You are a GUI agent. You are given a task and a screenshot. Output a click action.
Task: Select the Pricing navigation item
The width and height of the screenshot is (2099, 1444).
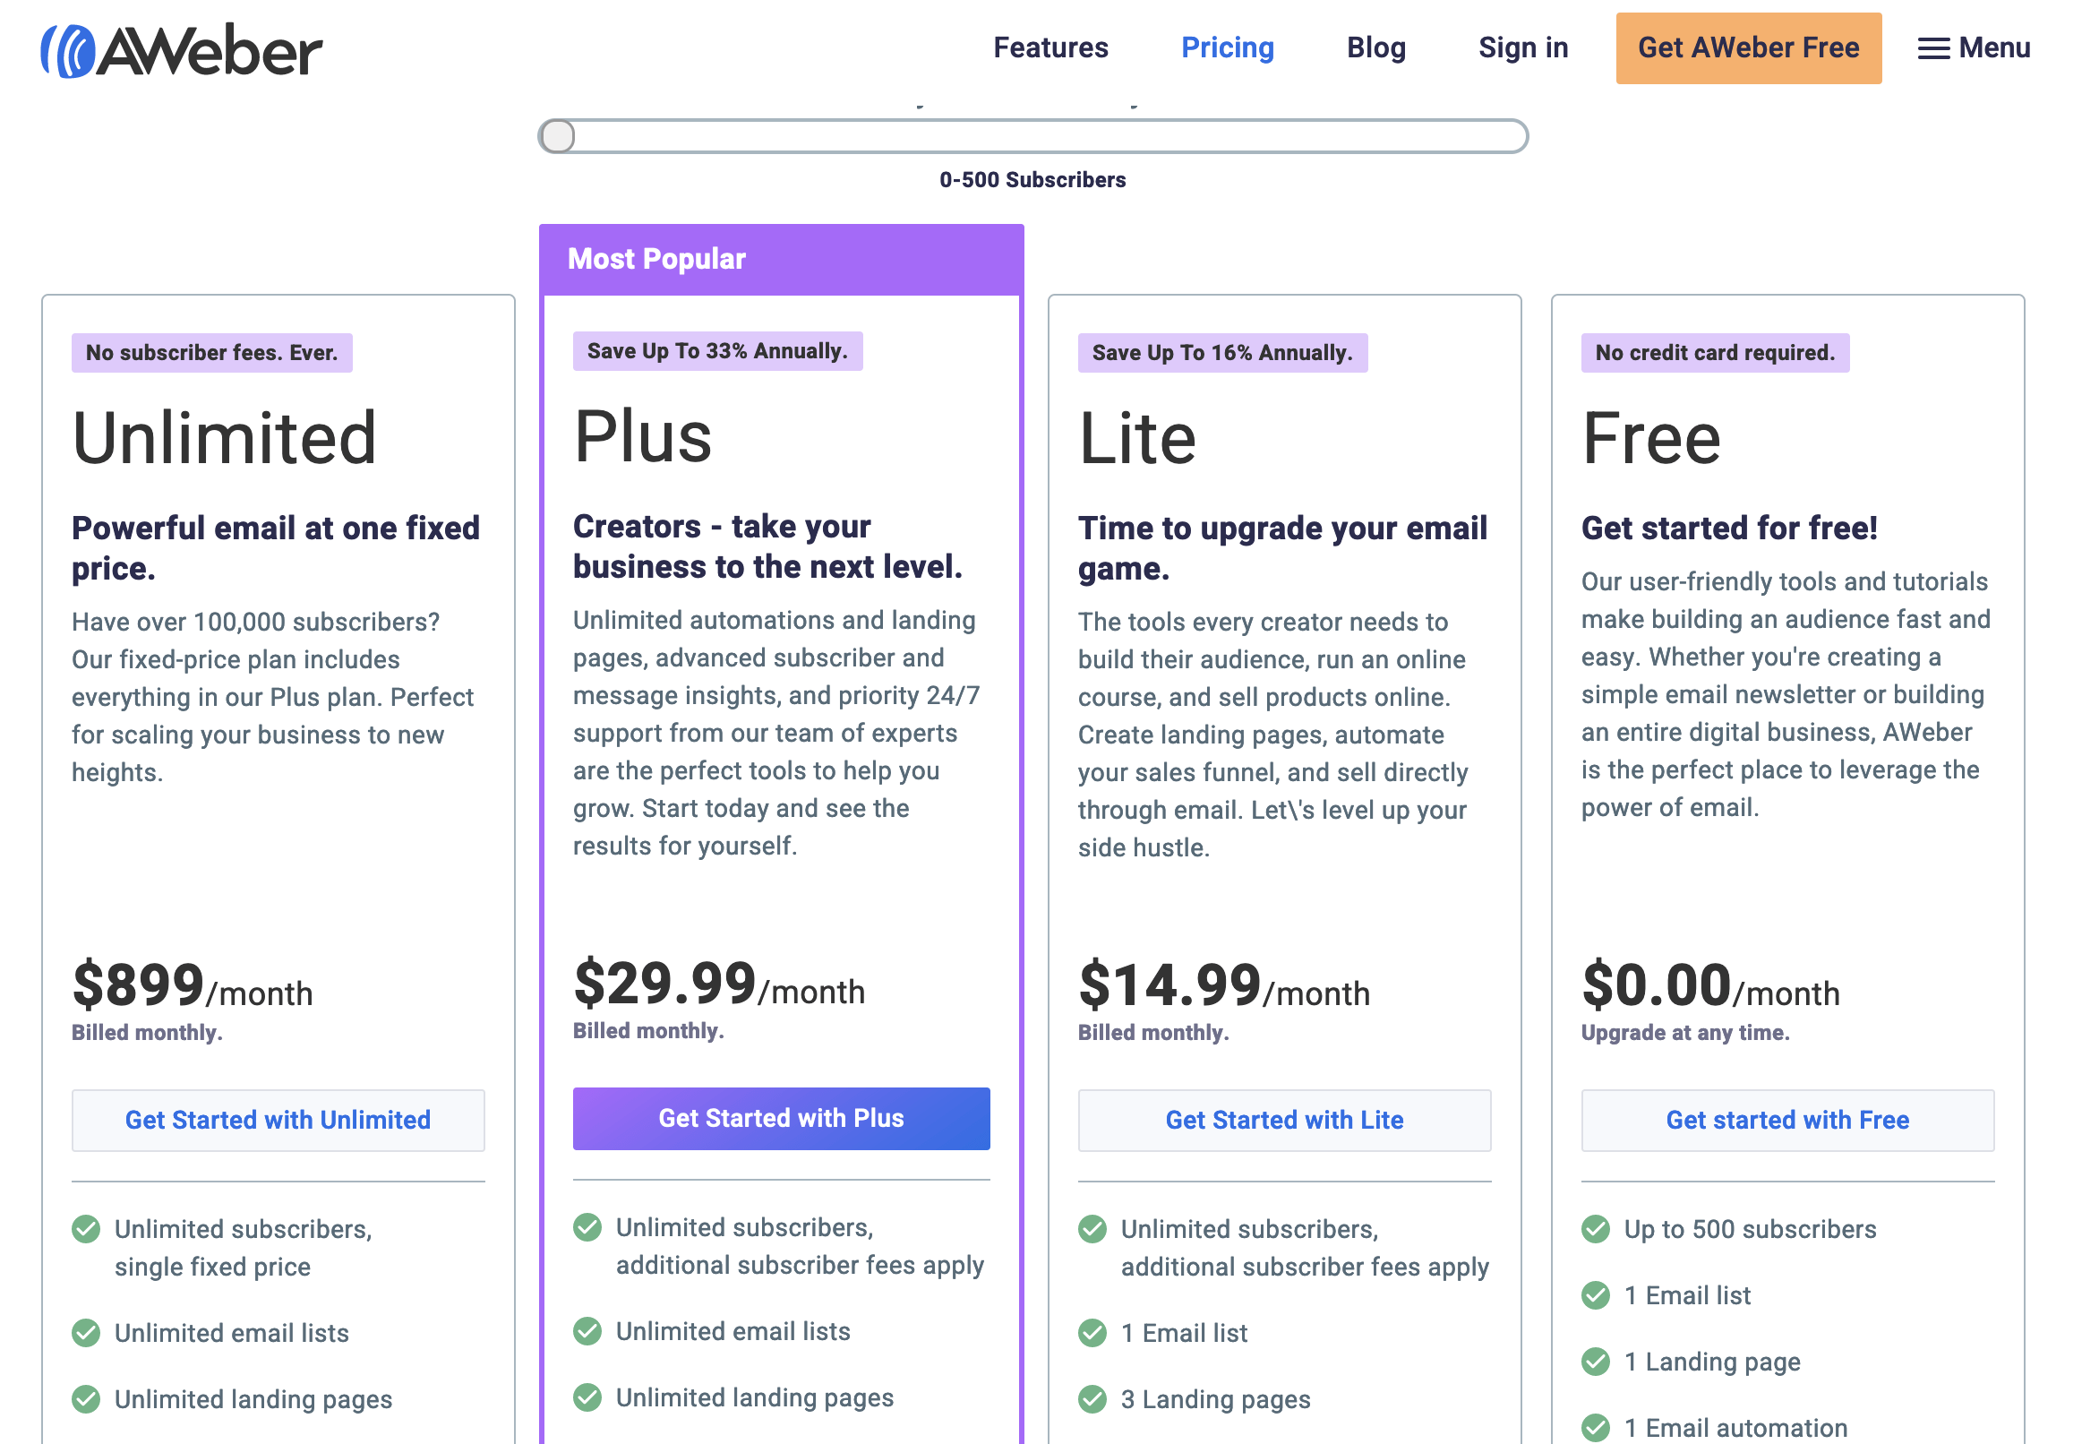[x=1227, y=48]
